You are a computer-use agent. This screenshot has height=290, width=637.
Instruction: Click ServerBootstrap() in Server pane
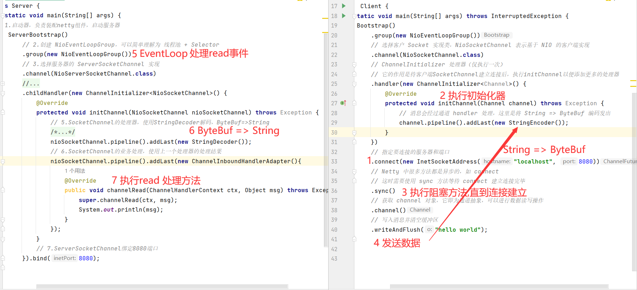pos(38,35)
